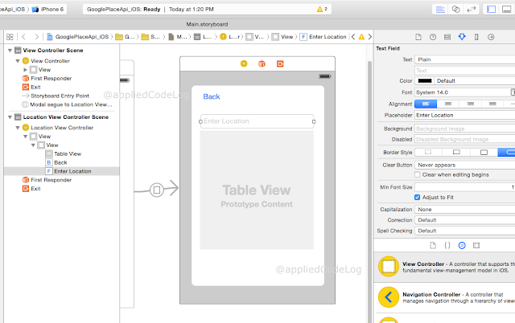Viewport: 515px width, 323px height.
Task: Click the warning icon in jump bar
Action: 361,37
